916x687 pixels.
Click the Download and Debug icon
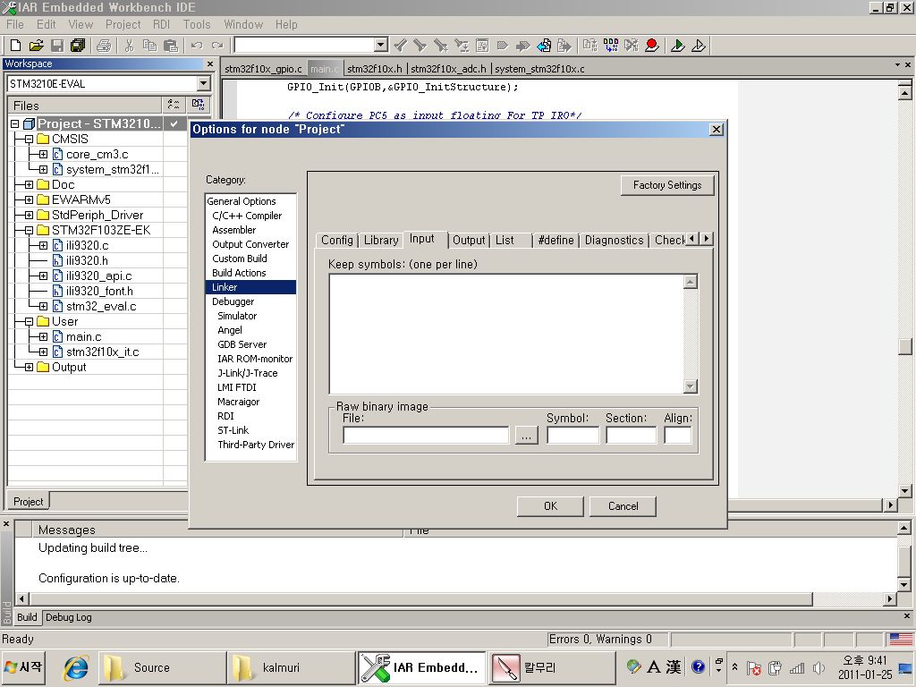tap(678, 45)
